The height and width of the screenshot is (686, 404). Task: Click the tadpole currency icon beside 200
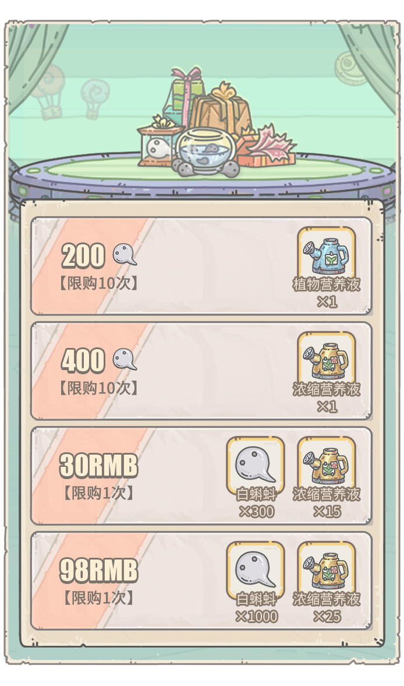(125, 255)
